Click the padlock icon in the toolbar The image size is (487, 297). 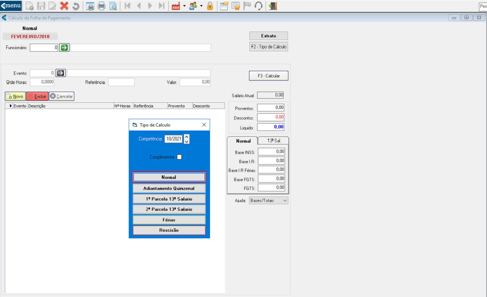[210, 6]
